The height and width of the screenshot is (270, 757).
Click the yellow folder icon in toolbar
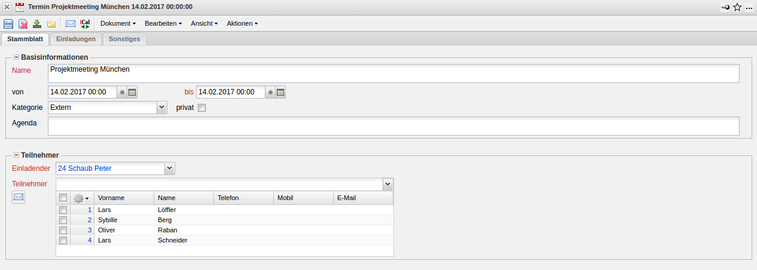(x=51, y=24)
